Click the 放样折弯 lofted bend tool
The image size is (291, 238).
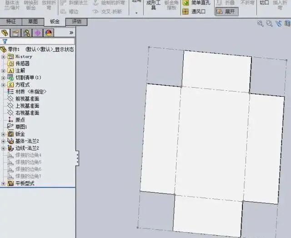(49, 5)
